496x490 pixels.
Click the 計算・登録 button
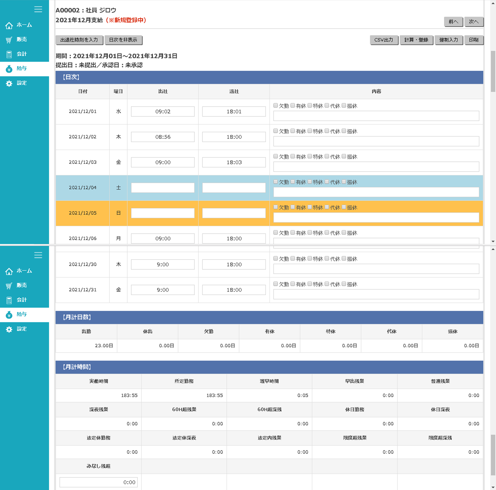click(x=416, y=40)
